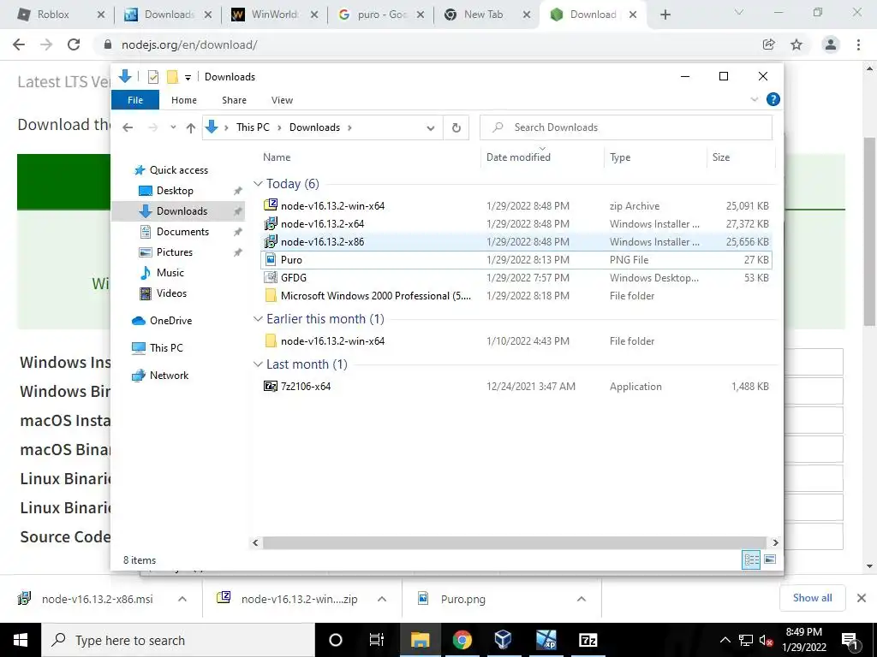Select the node-v16.13.2-win-x64 File folder icon
The height and width of the screenshot is (657, 877).
click(x=271, y=340)
